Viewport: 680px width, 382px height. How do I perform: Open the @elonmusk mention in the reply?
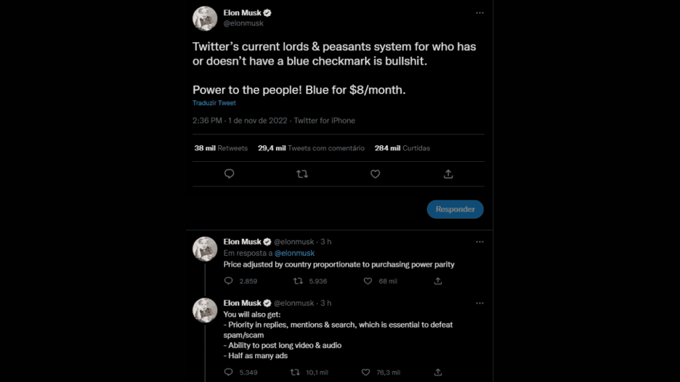tap(294, 253)
